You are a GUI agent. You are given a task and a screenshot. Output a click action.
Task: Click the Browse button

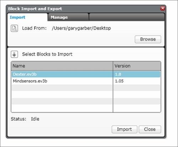pos(148,39)
